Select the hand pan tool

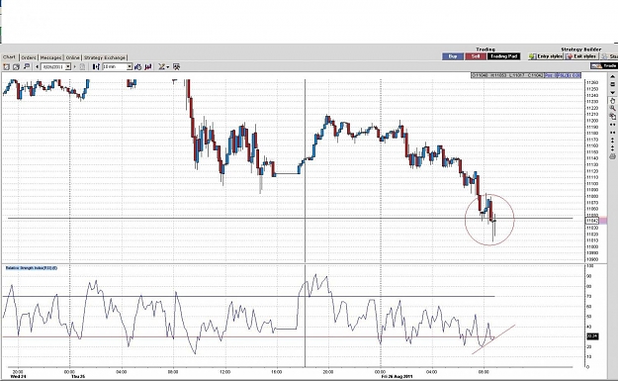pos(612,101)
